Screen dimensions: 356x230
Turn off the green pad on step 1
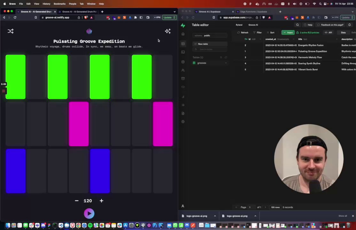coord(15,77)
